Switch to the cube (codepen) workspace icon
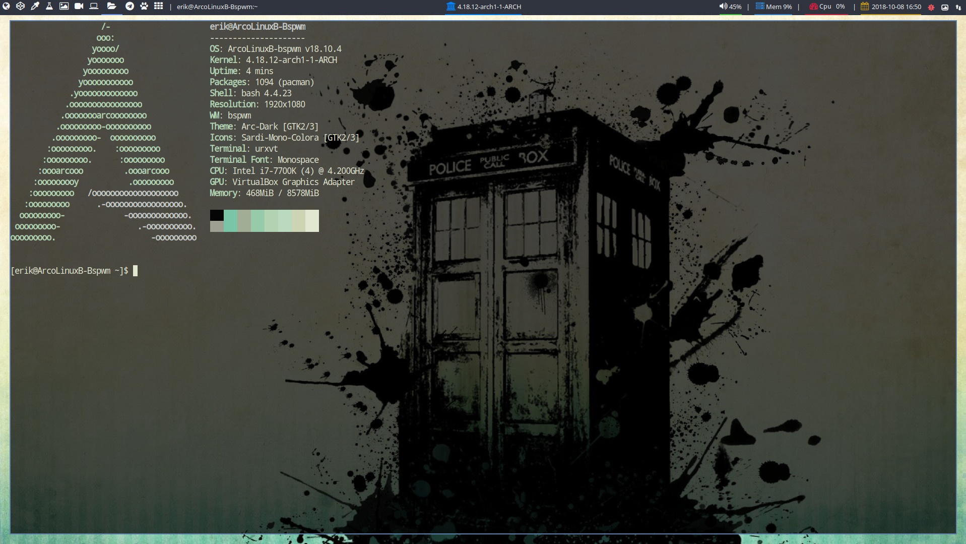The height and width of the screenshot is (544, 966). point(20,7)
